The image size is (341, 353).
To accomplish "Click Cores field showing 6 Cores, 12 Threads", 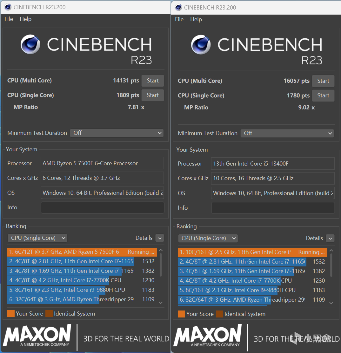I will 102,178.
